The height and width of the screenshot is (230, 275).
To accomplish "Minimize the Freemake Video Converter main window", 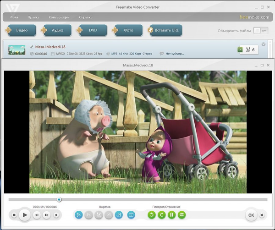I will [256, 7].
